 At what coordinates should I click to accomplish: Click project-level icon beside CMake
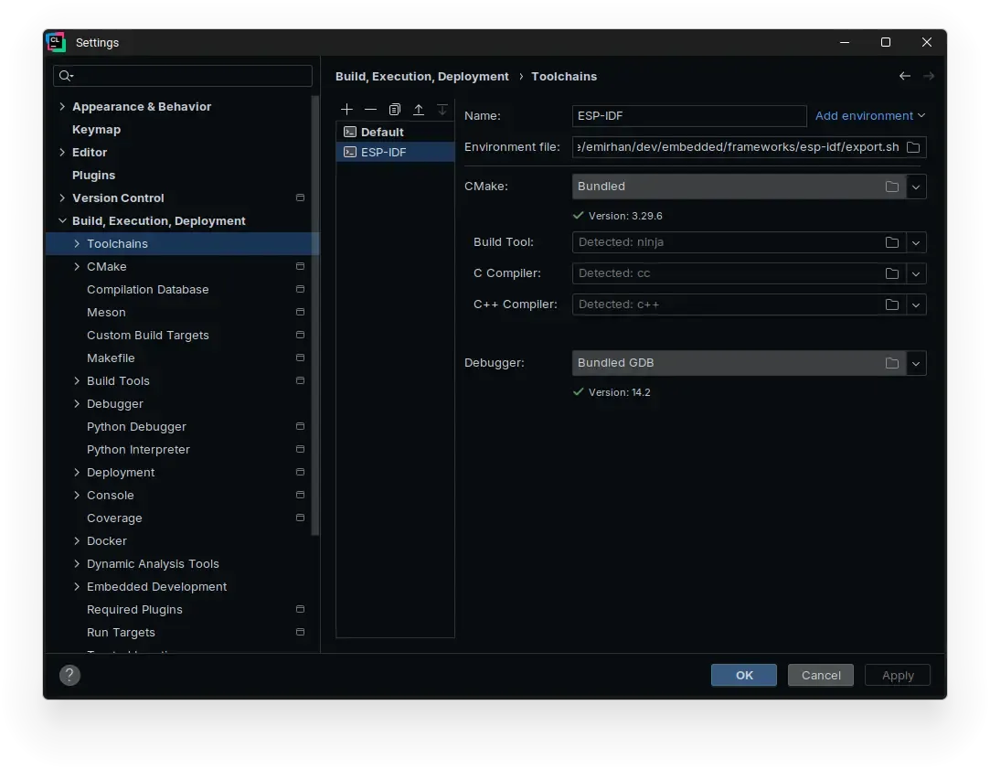[300, 266]
